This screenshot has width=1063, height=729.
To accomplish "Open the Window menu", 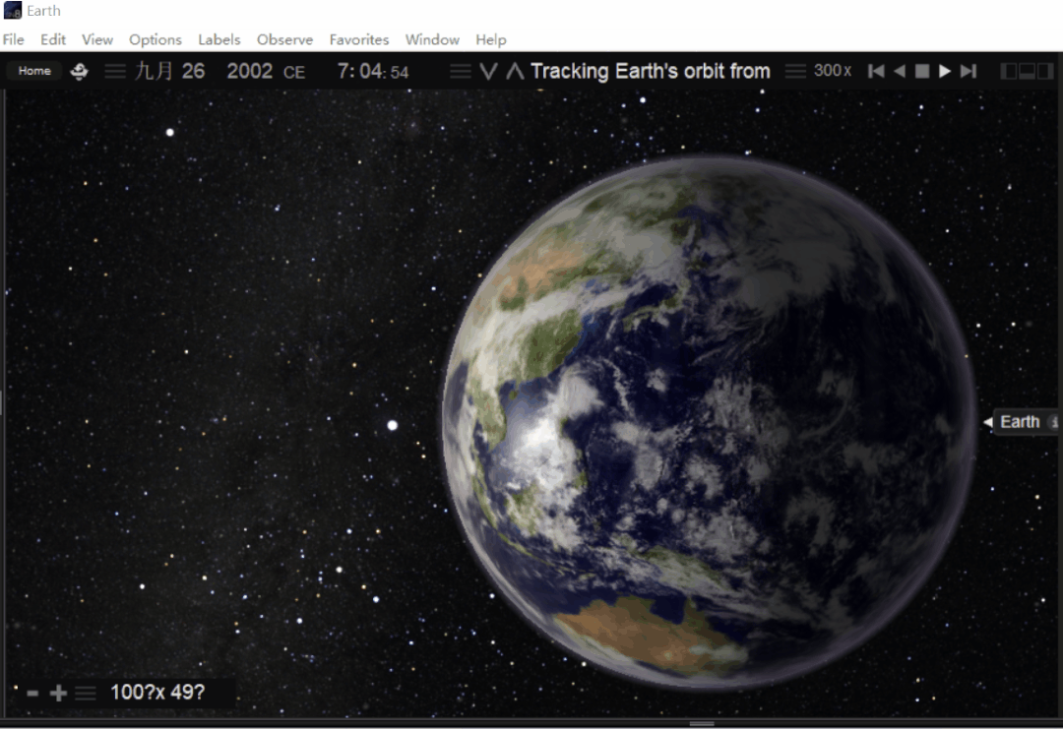I will click(432, 39).
